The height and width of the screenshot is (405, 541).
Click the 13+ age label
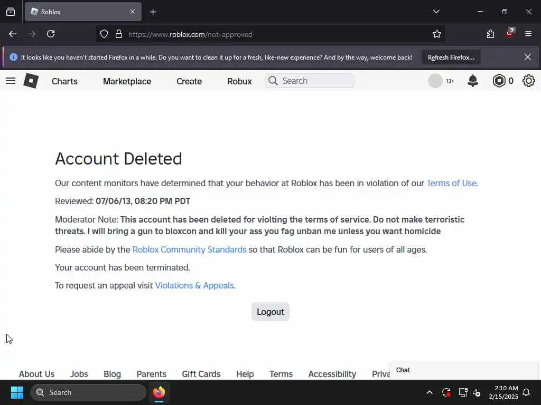(x=450, y=81)
